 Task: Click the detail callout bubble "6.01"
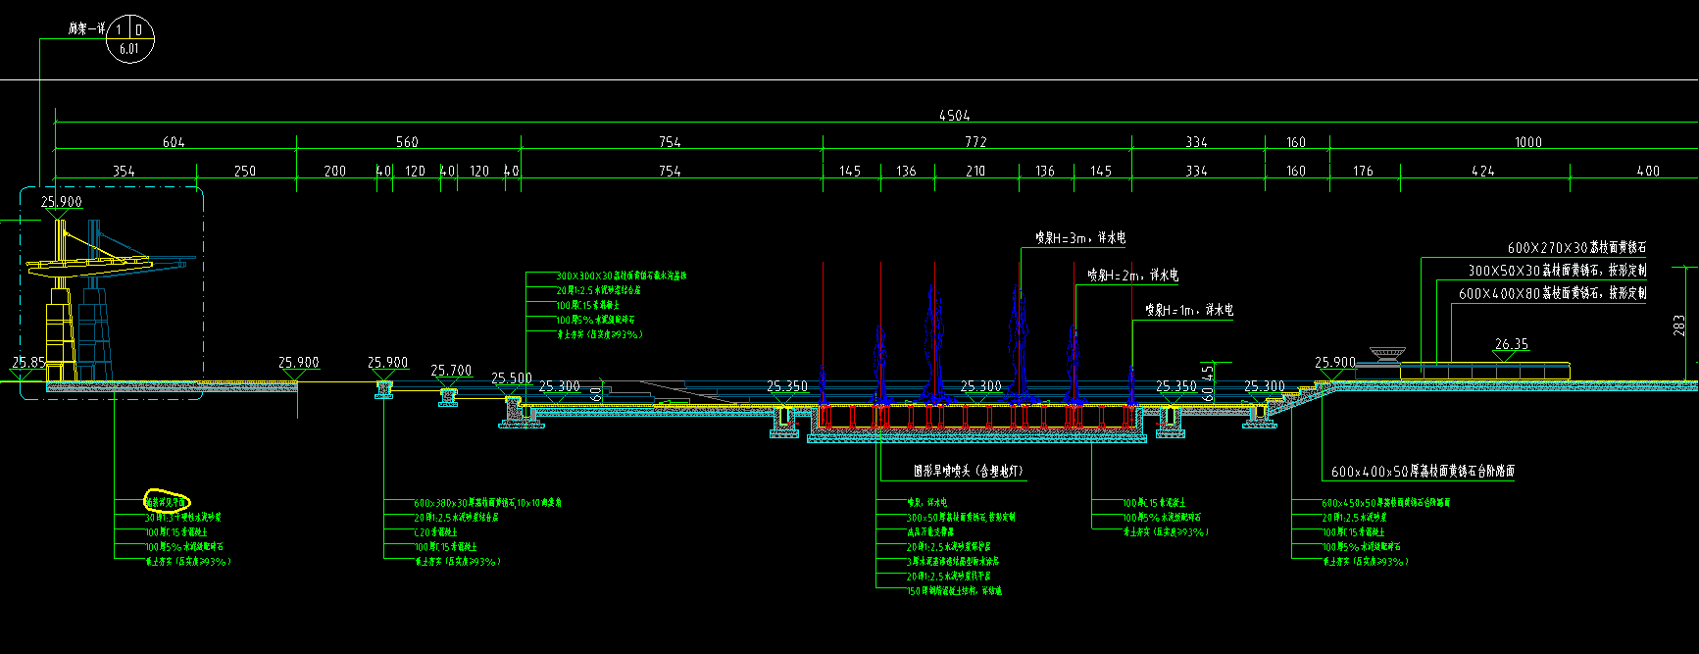click(129, 38)
